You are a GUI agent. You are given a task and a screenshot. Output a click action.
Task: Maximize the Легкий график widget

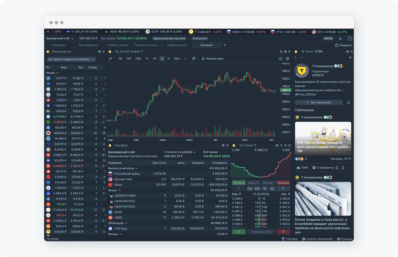281,51
